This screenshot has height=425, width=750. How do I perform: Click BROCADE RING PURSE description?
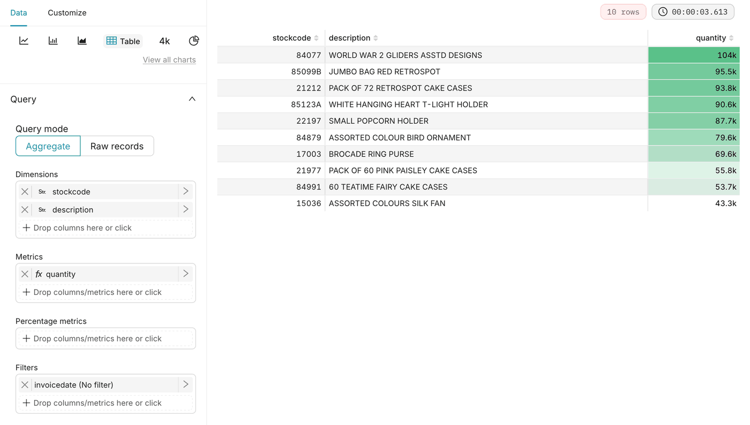(371, 154)
